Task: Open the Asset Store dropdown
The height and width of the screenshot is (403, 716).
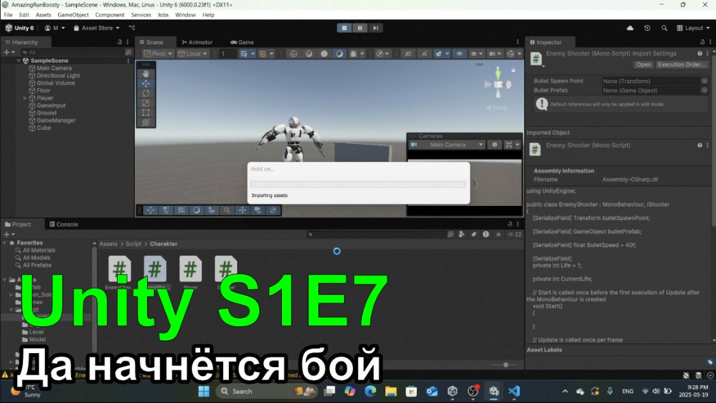Action: pyautogui.click(x=97, y=28)
